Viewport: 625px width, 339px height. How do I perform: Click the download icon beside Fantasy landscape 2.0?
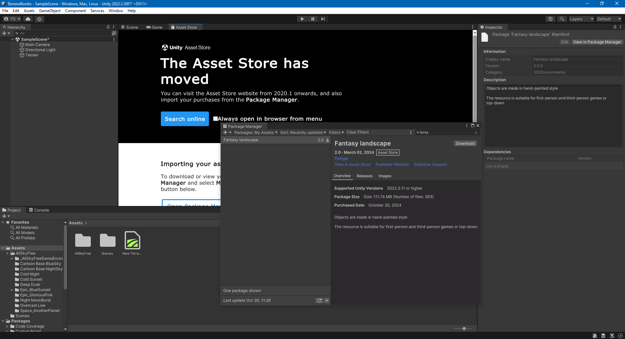[327, 140]
